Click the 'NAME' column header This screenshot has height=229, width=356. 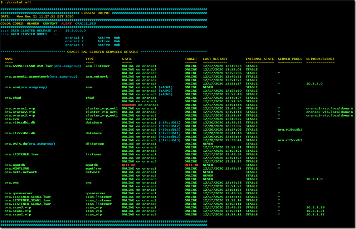(9, 59)
